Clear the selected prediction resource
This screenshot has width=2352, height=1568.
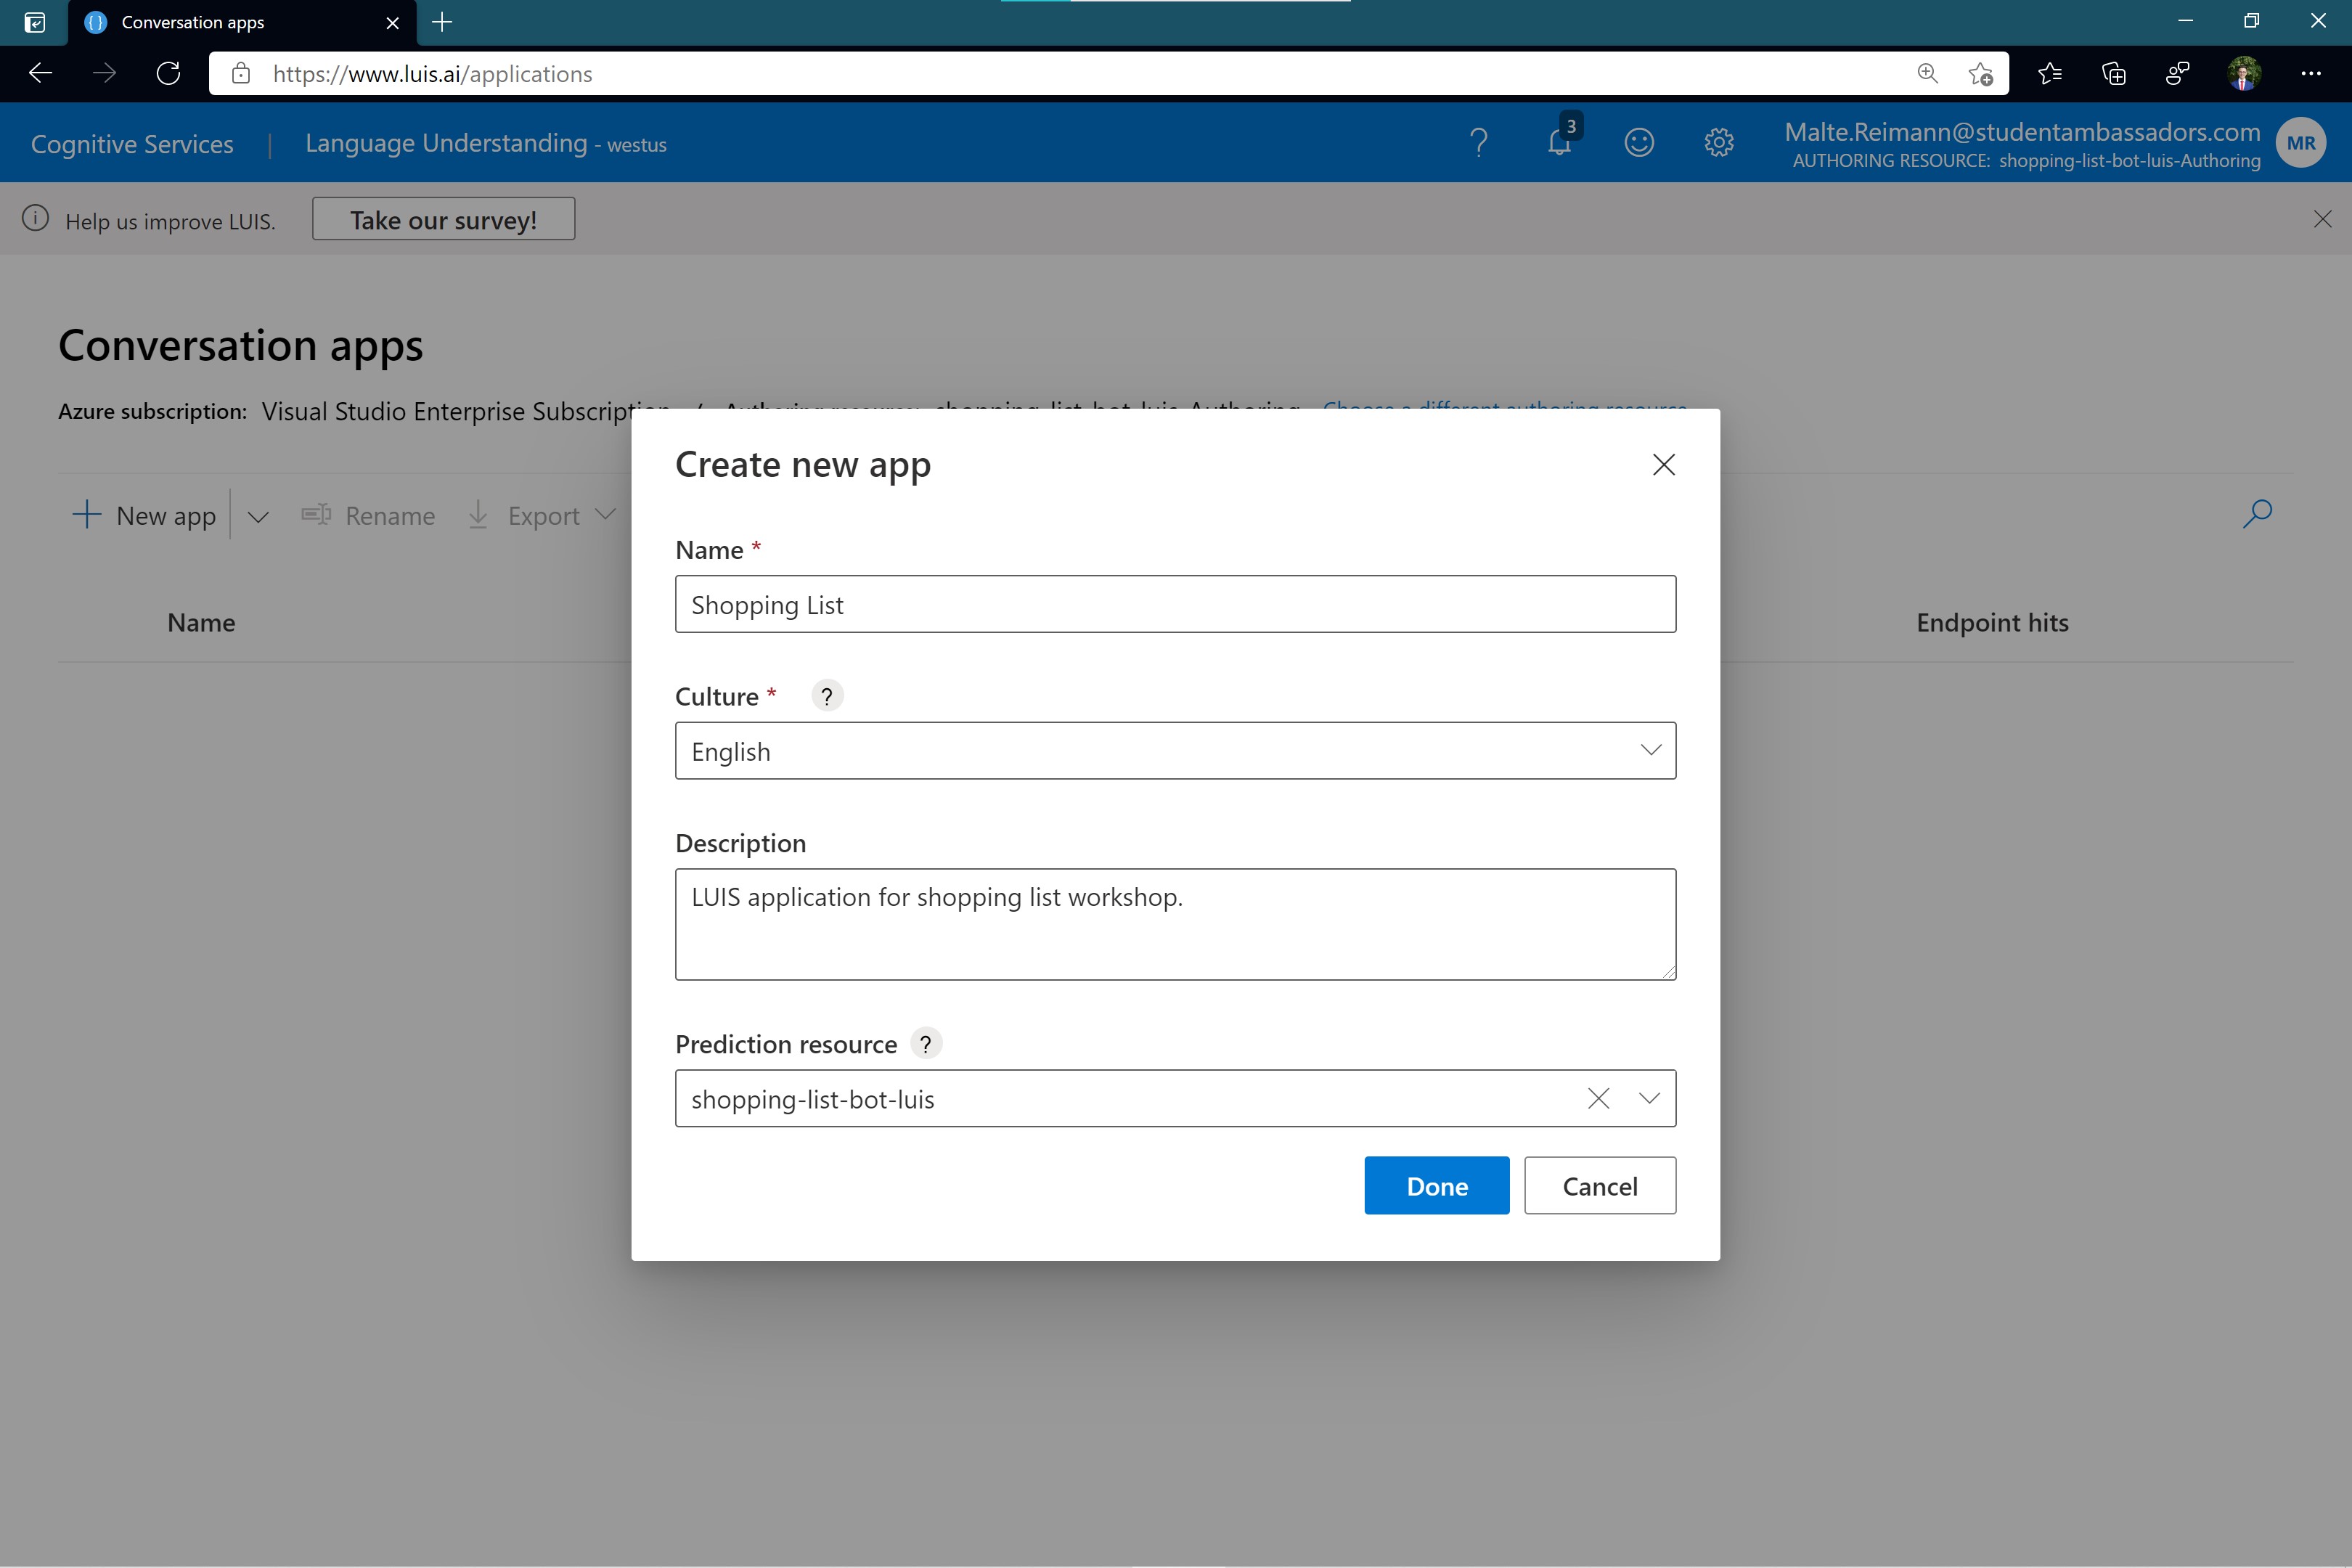[x=1598, y=1099]
